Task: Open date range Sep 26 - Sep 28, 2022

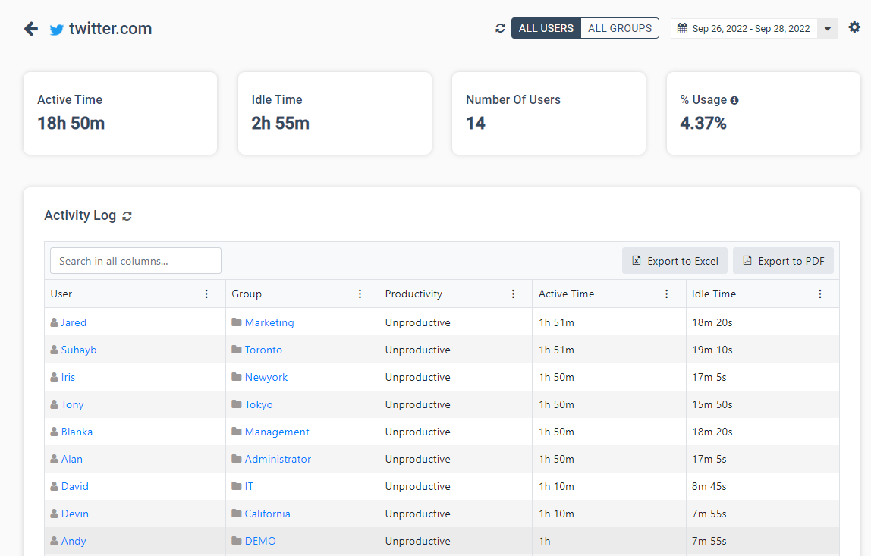Action: (x=751, y=29)
